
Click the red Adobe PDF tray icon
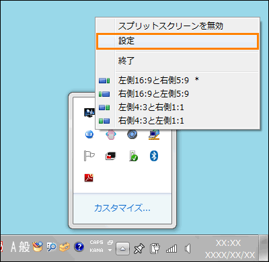tap(89, 177)
